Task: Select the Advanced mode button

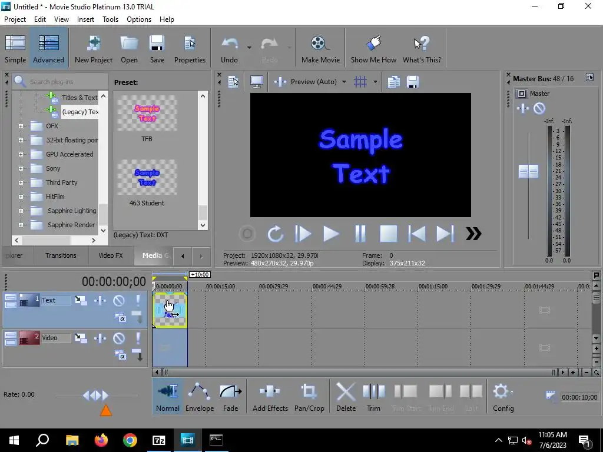Action: 48,49
